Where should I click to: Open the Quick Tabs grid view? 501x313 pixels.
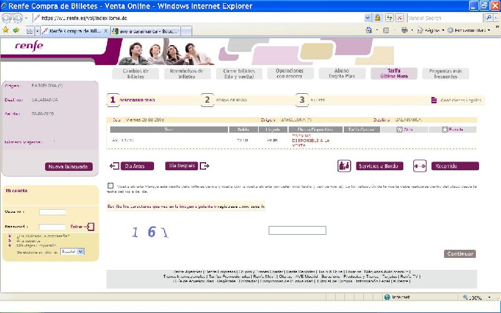tap(29, 31)
